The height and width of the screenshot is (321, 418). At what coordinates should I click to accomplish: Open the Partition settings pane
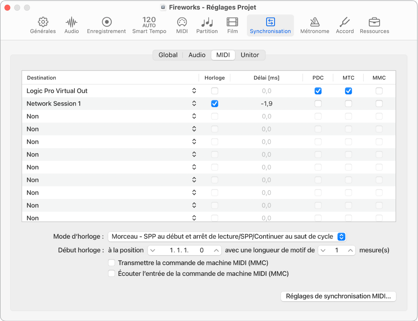point(207,25)
